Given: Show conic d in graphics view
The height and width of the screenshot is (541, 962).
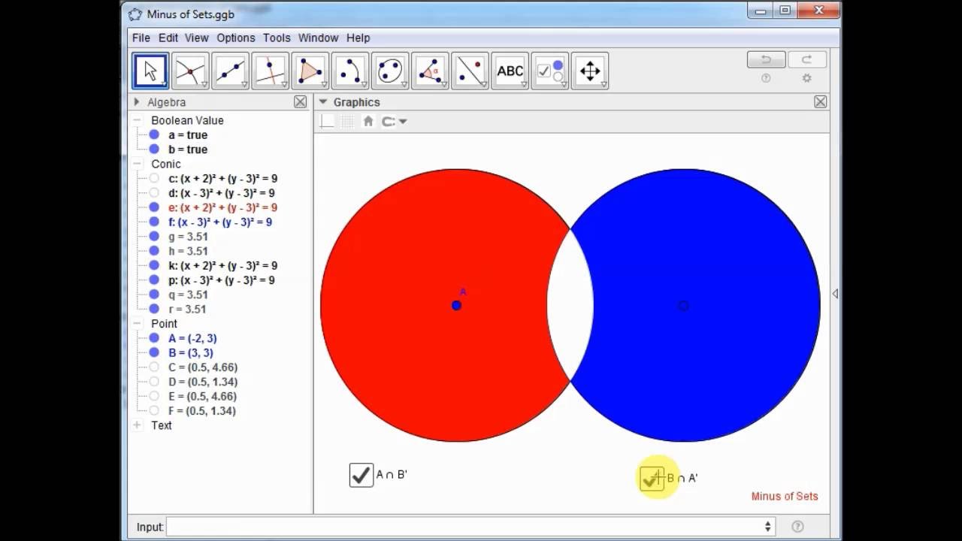Looking at the screenshot, I should coord(154,193).
